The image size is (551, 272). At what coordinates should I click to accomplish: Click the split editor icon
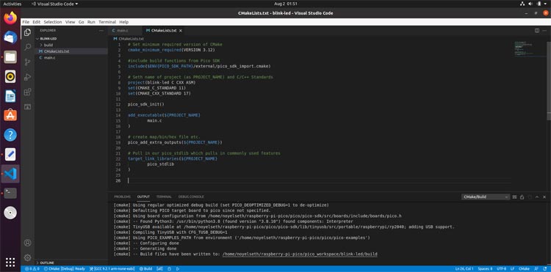click(536, 31)
